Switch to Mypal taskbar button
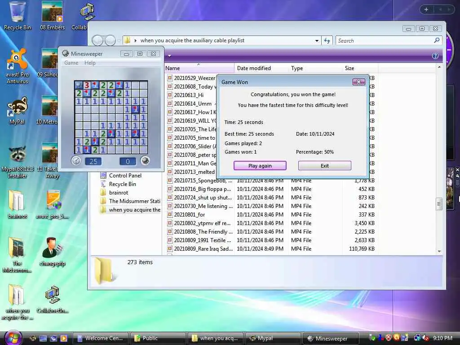This screenshot has width=460, height=345. [x=273, y=338]
